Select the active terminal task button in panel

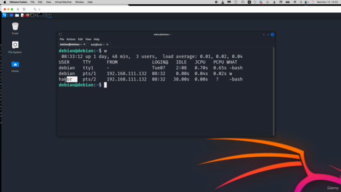50,15
